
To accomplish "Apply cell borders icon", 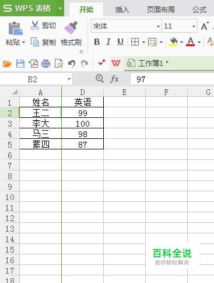I will click(135, 42).
